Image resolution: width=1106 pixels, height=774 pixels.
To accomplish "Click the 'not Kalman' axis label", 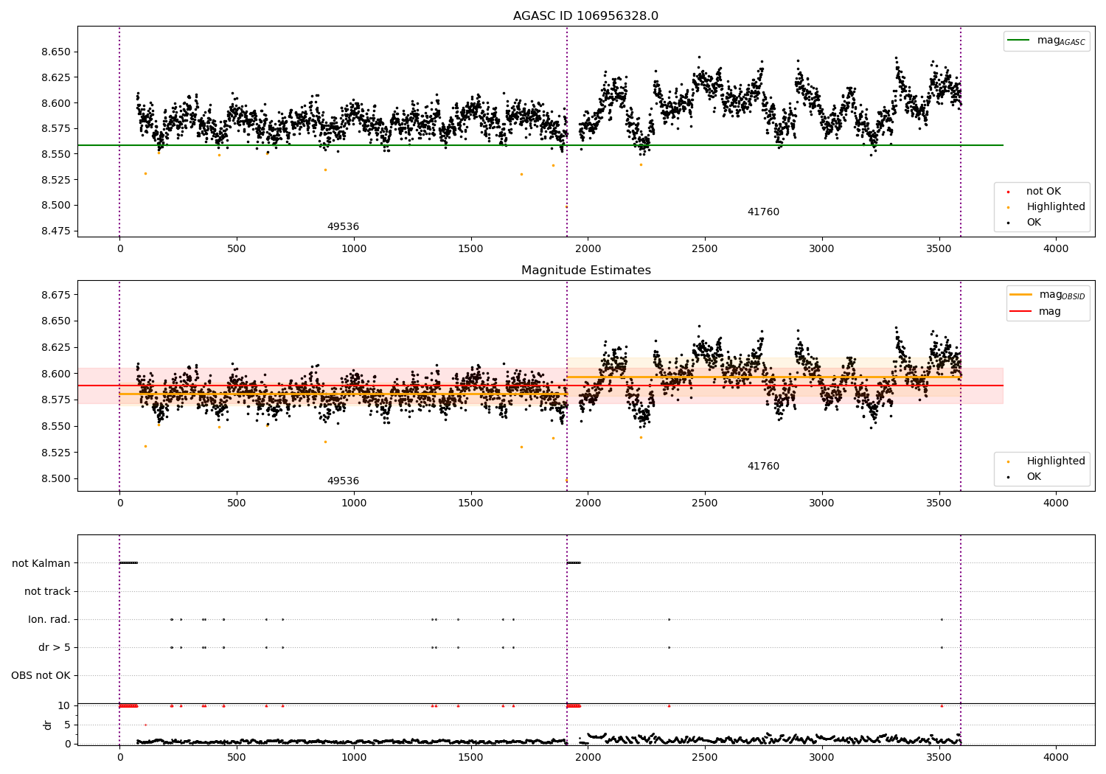I will pyautogui.click(x=41, y=564).
